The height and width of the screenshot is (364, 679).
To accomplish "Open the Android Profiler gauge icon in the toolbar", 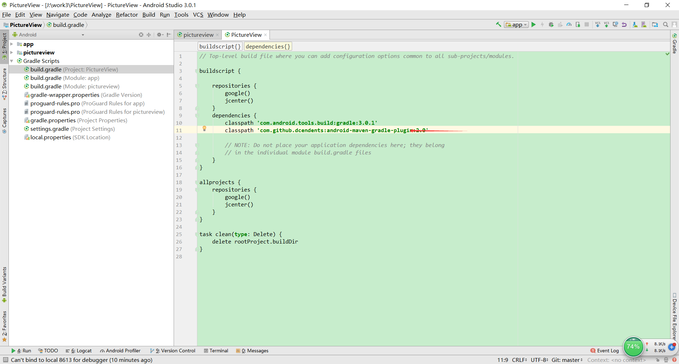I will point(569,24).
